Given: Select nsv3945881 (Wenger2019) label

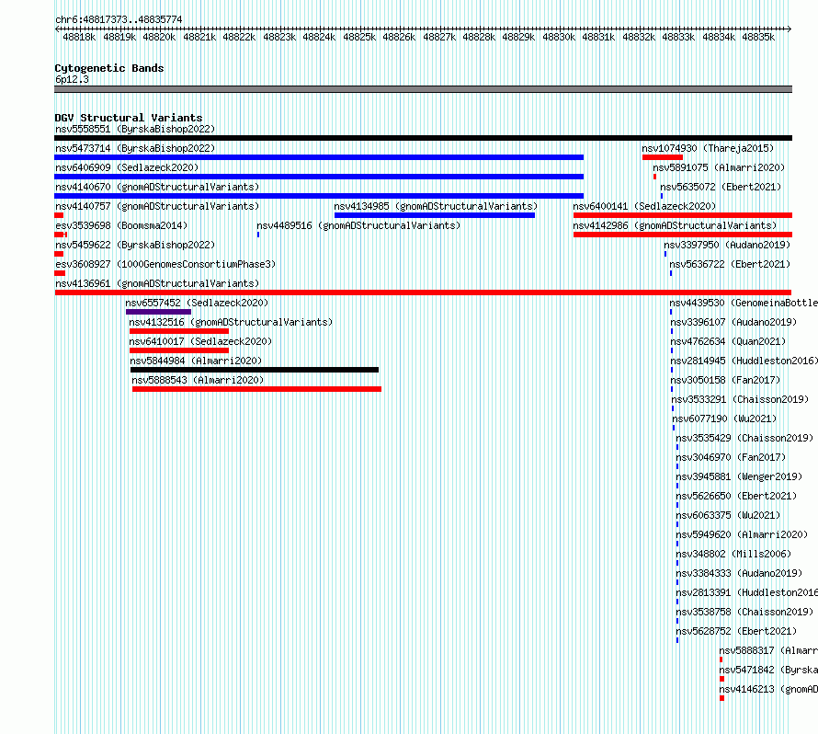Looking at the screenshot, I should tap(739, 476).
